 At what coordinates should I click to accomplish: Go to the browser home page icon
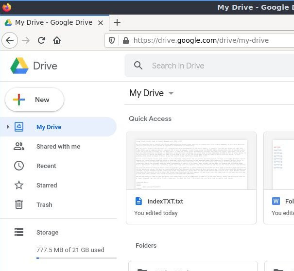coord(57,40)
